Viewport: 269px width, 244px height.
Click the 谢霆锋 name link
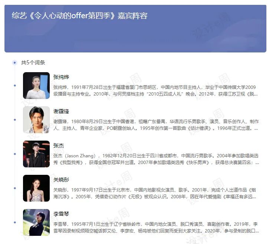point(61,111)
